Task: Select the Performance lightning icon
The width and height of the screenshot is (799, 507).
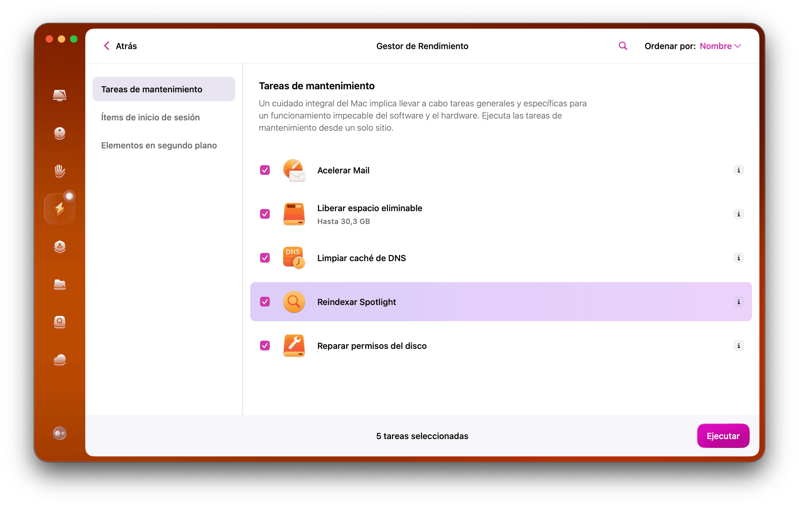Action: pos(60,208)
